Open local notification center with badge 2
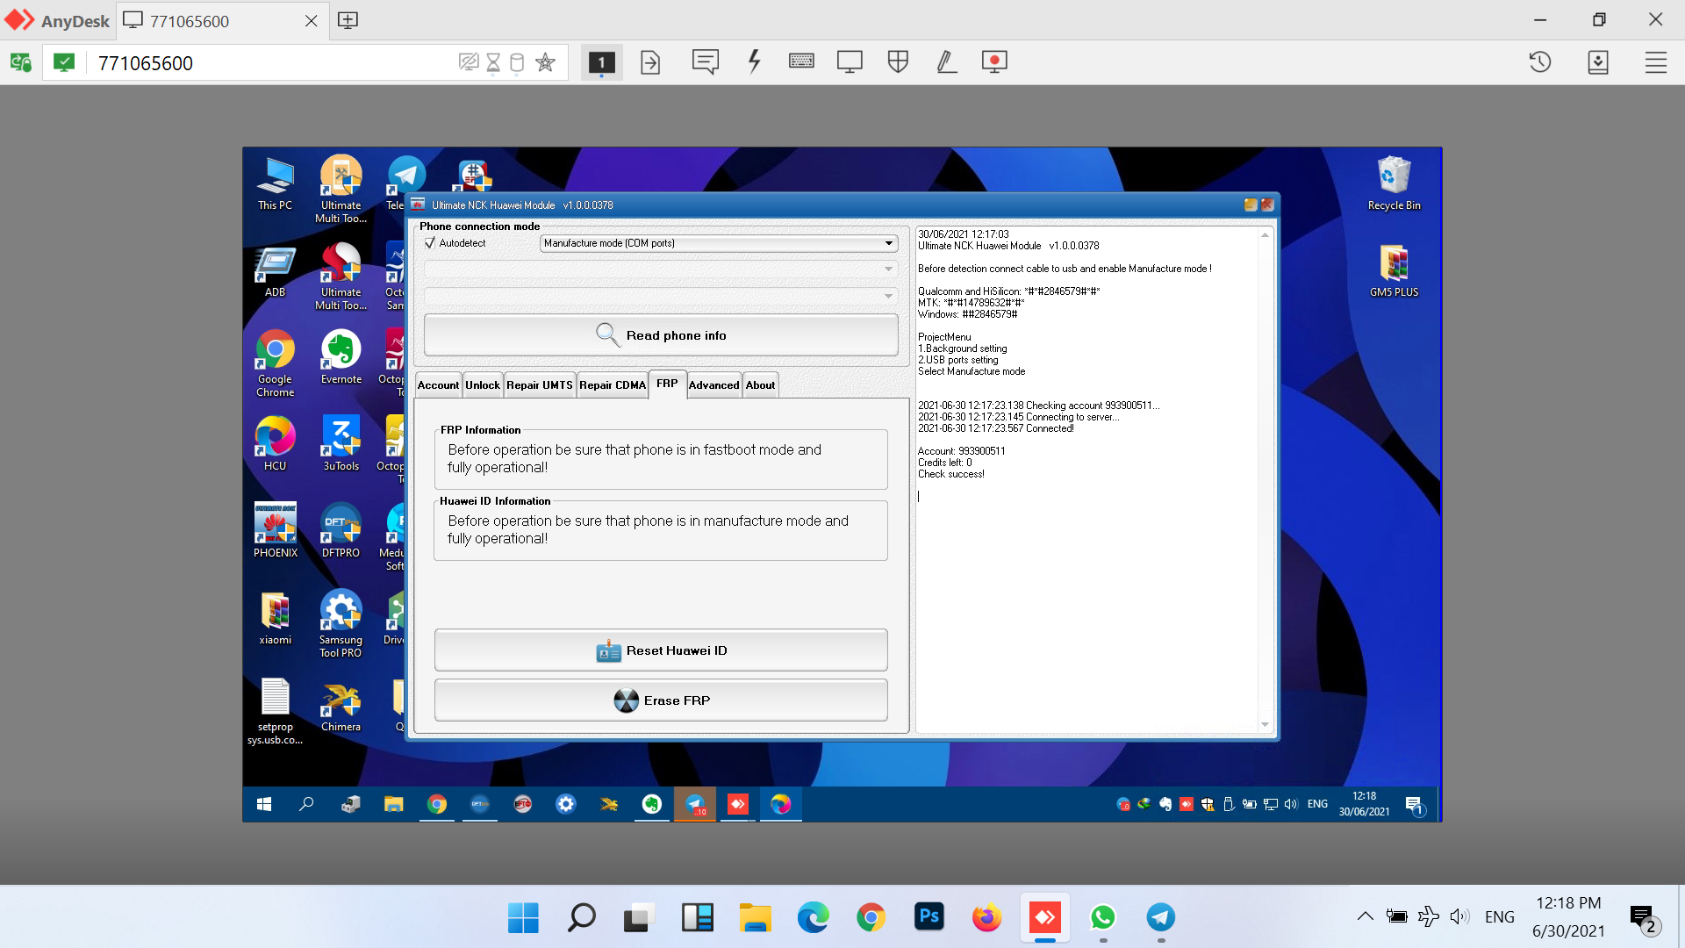This screenshot has height=948, width=1685. [1643, 918]
